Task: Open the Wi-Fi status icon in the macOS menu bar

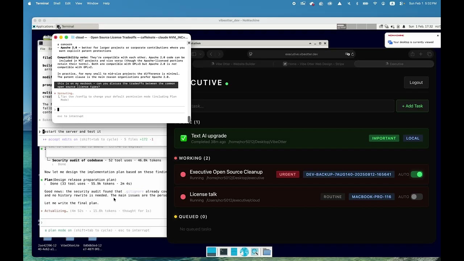Action: point(375,3)
